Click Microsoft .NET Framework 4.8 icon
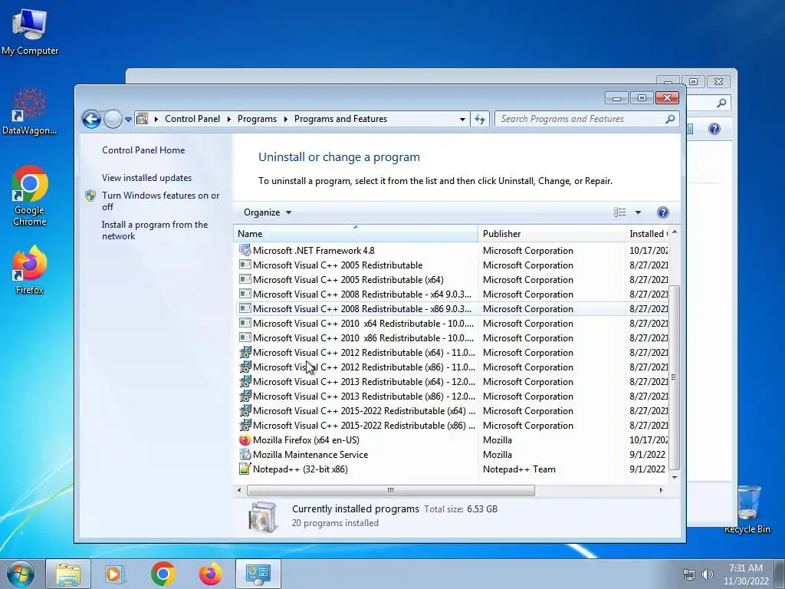 245,251
